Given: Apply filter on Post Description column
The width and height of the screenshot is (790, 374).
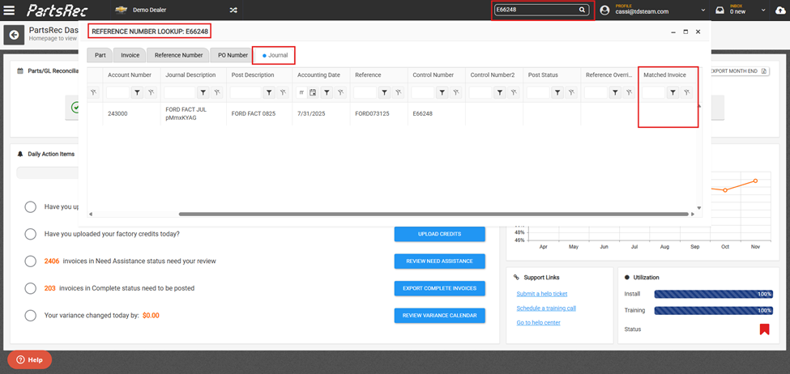Looking at the screenshot, I should 269,92.
